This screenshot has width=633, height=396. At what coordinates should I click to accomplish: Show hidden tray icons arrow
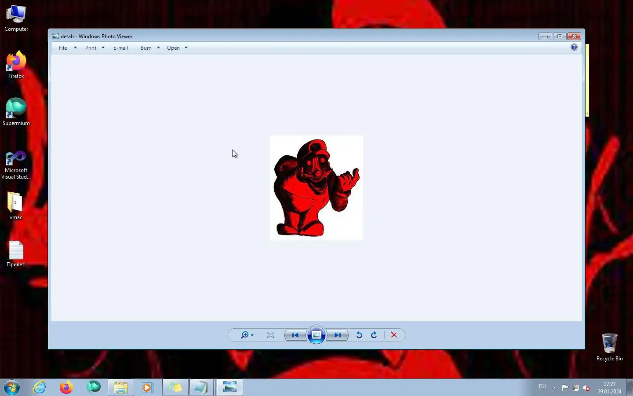coord(554,388)
